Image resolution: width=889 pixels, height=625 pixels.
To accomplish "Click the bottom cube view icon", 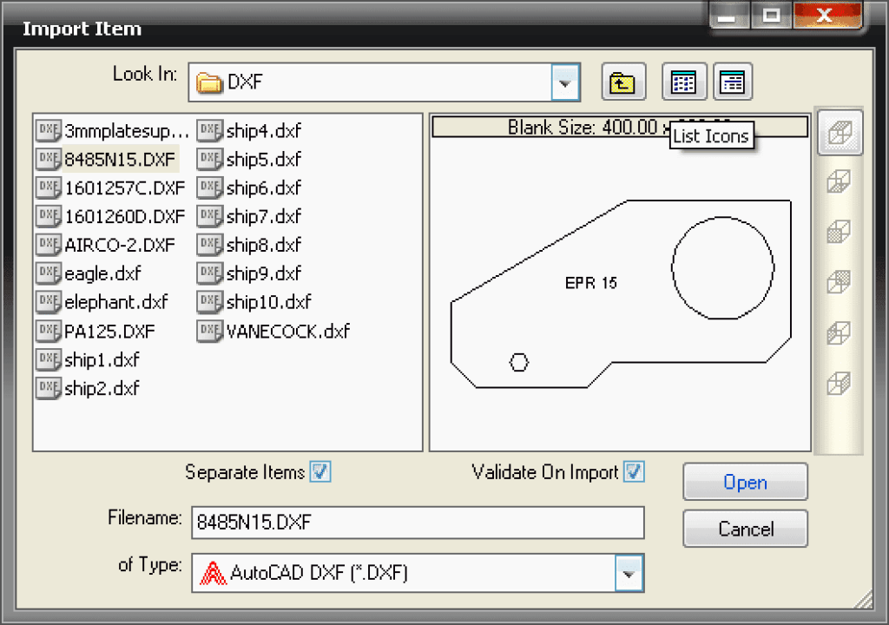I will tap(840, 383).
